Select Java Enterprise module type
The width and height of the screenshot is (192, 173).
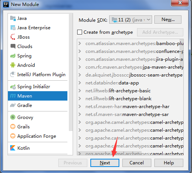pyautogui.click(x=38, y=28)
